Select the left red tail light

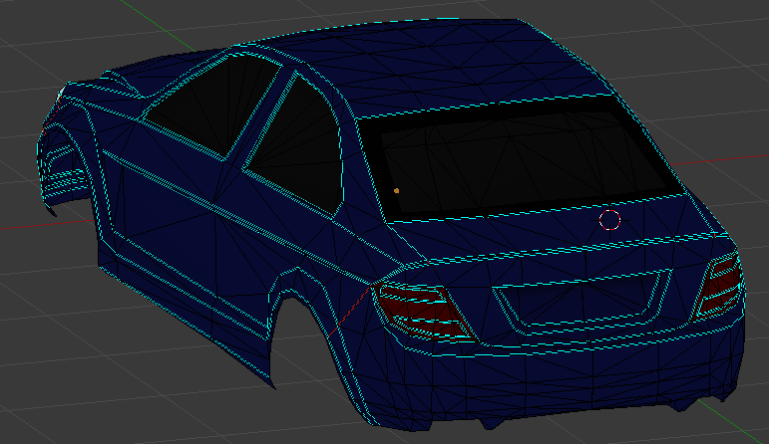423,312
